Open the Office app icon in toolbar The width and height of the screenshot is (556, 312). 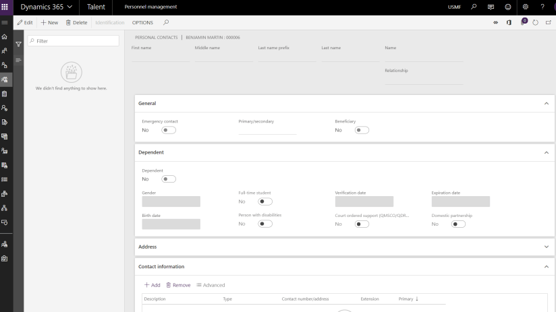tap(509, 22)
